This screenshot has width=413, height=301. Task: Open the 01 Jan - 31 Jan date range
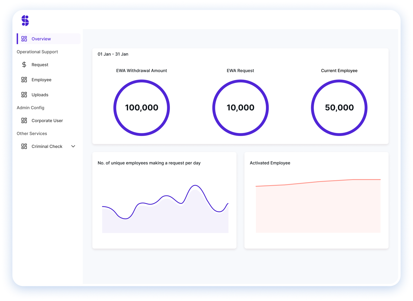tap(113, 54)
